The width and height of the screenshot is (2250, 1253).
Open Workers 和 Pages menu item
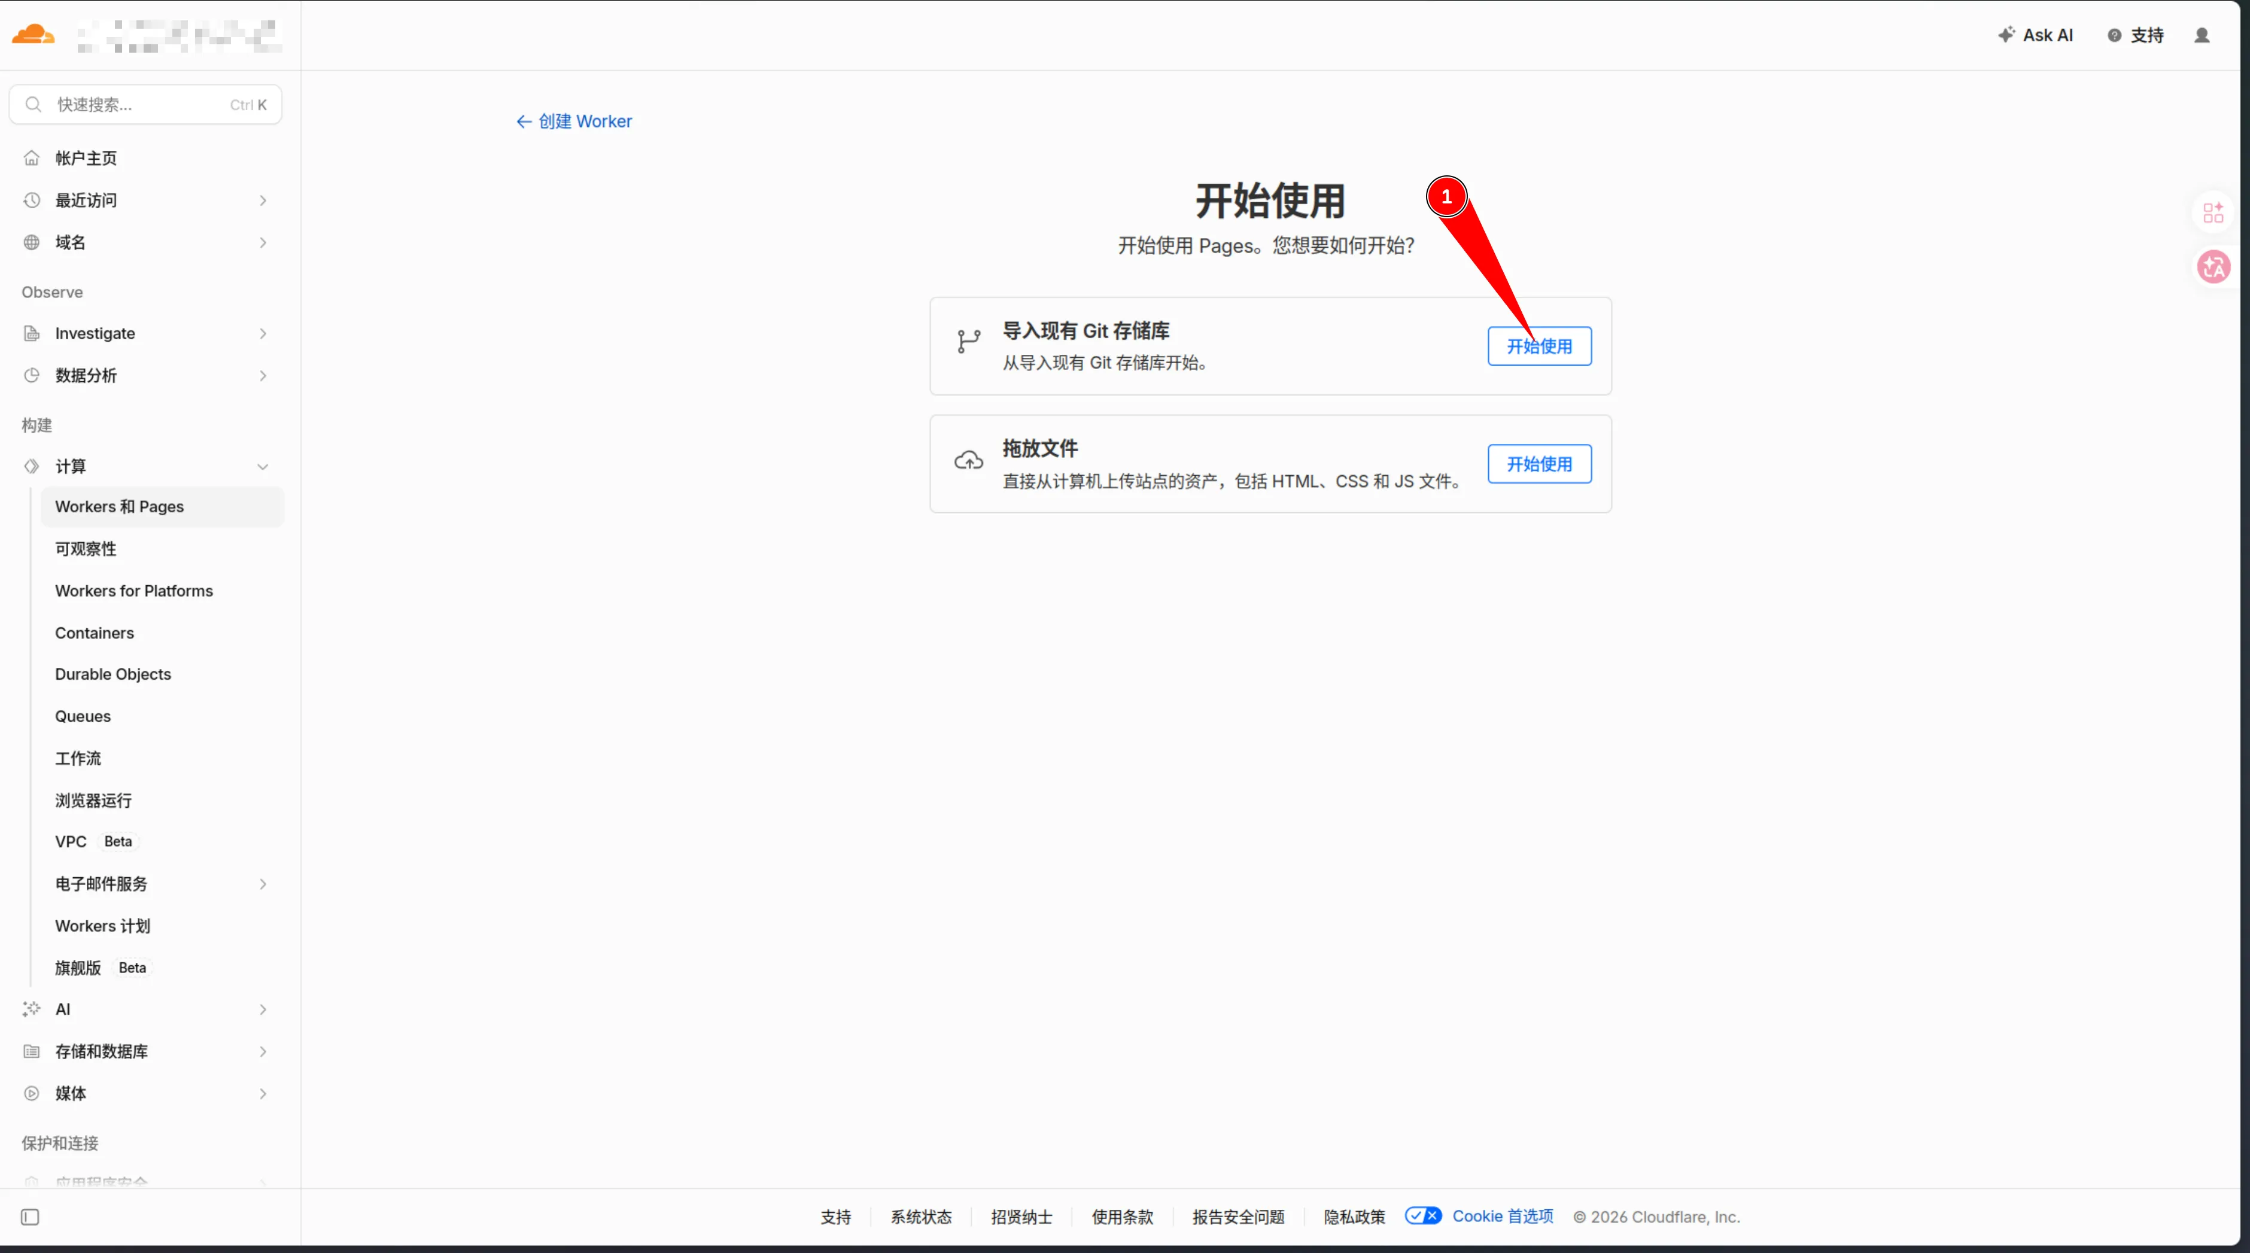162,506
